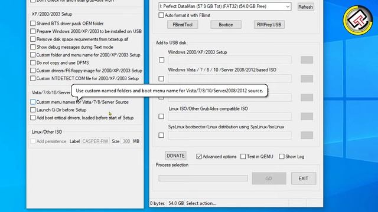The width and height of the screenshot is (378, 212).
Task: Click the GO button
Action: pos(269,178)
